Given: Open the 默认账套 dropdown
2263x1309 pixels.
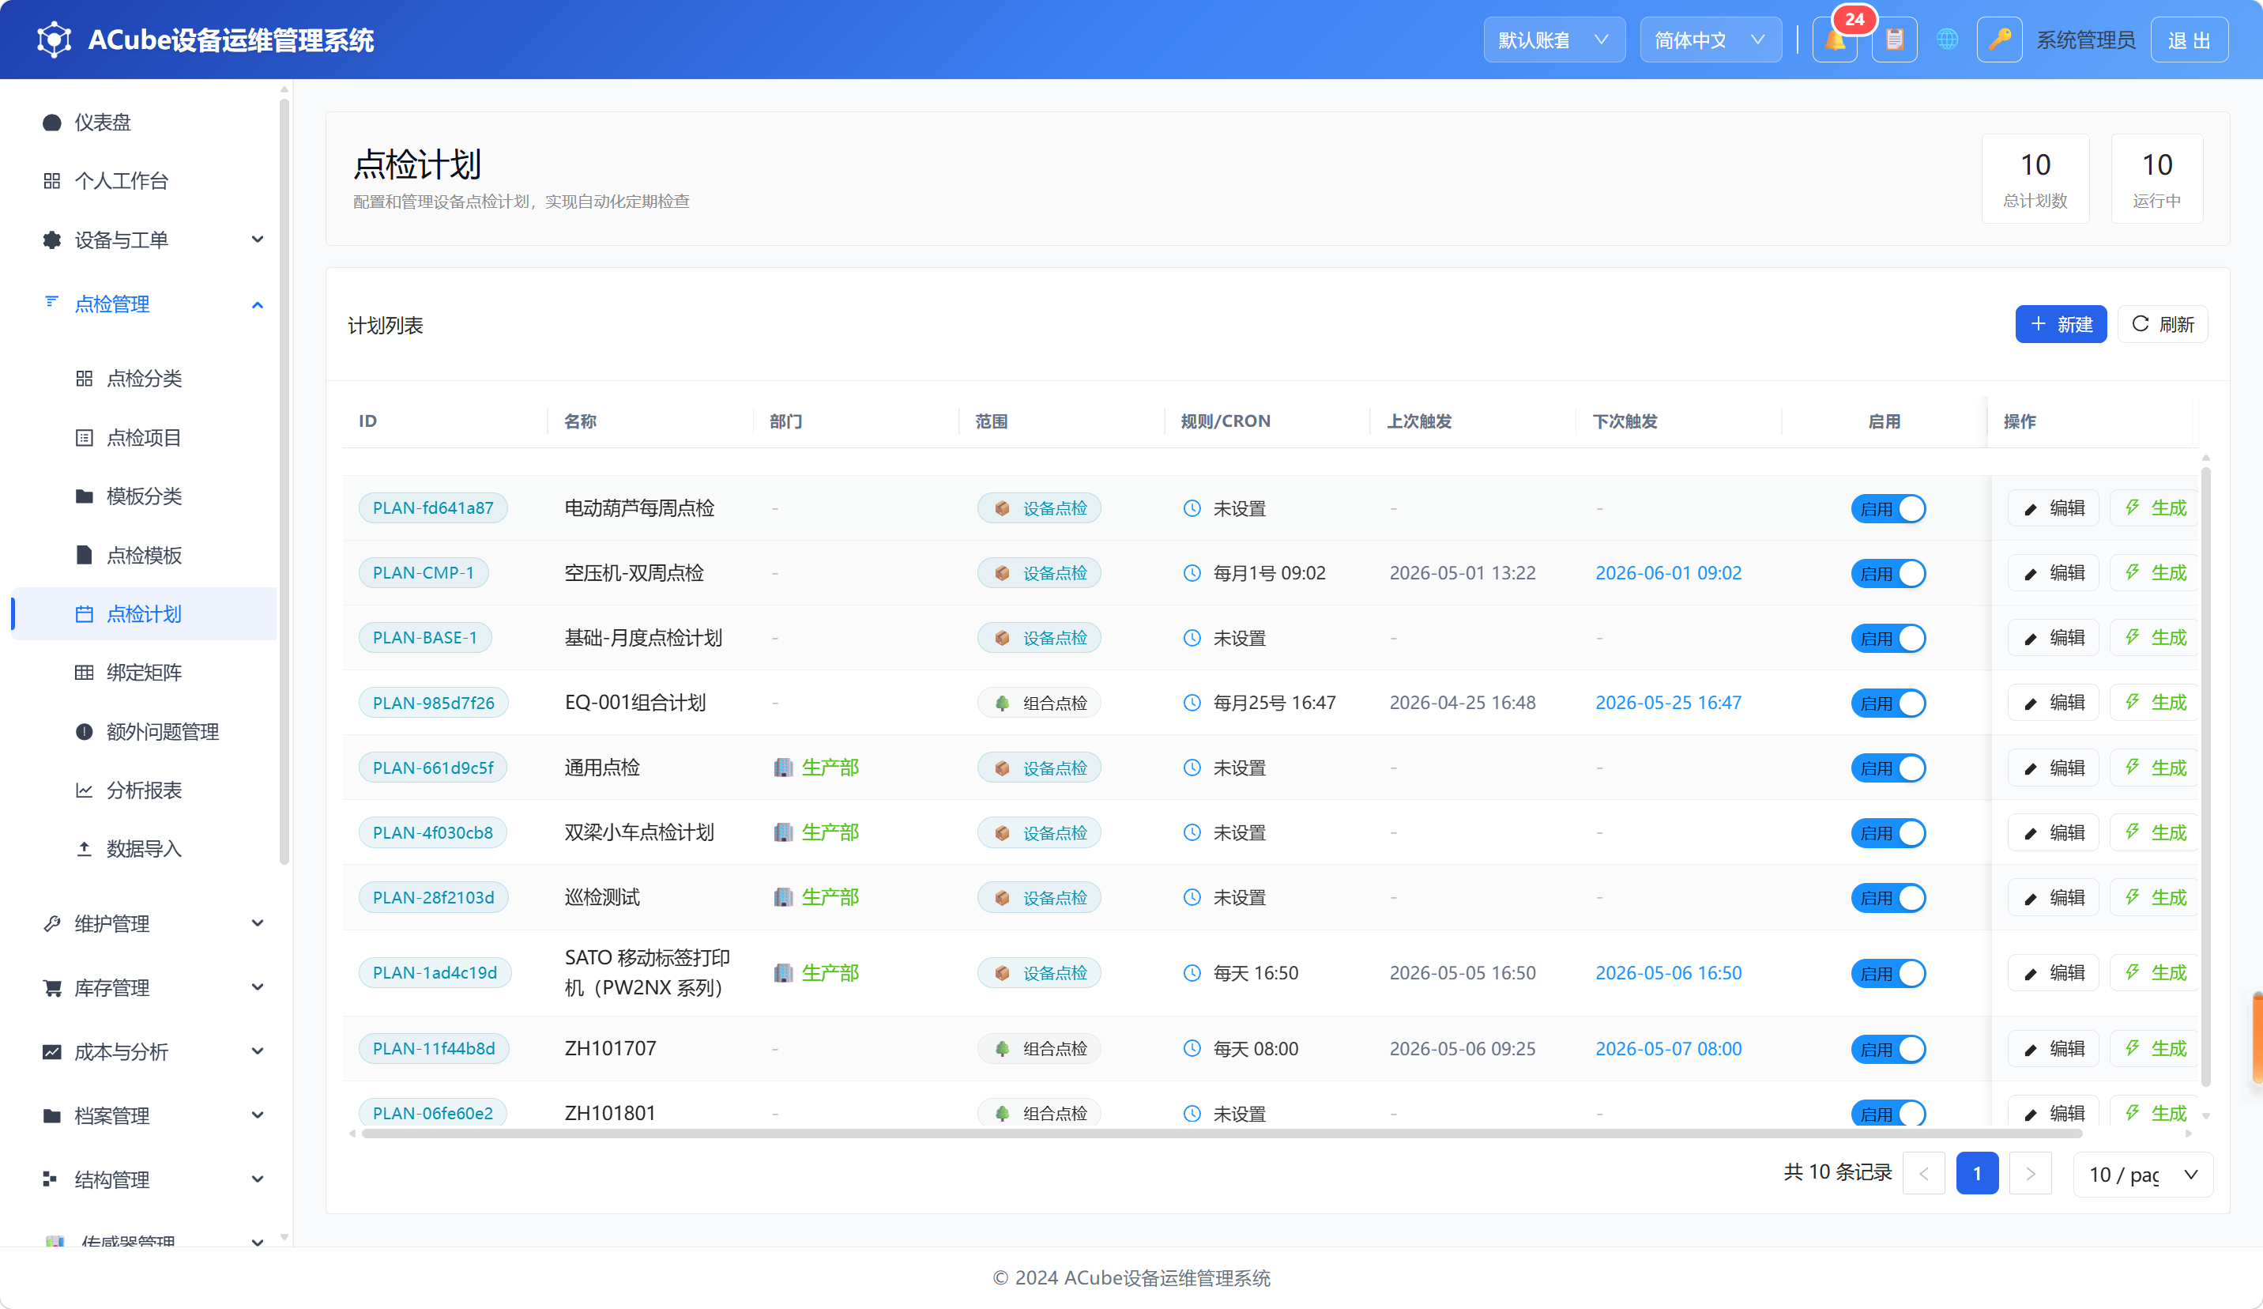Looking at the screenshot, I should click(1554, 40).
